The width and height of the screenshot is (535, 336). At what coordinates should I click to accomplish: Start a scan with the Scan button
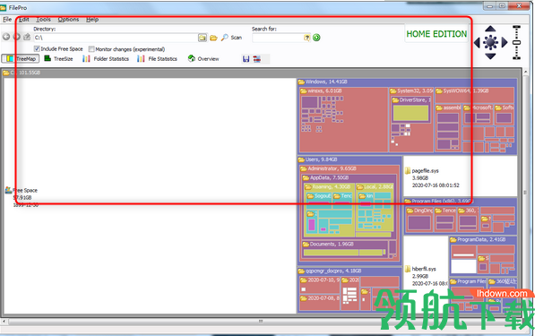pyautogui.click(x=232, y=38)
